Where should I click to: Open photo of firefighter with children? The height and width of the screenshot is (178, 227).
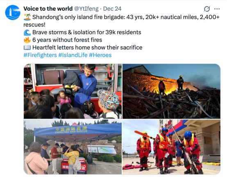[x=73, y=91]
